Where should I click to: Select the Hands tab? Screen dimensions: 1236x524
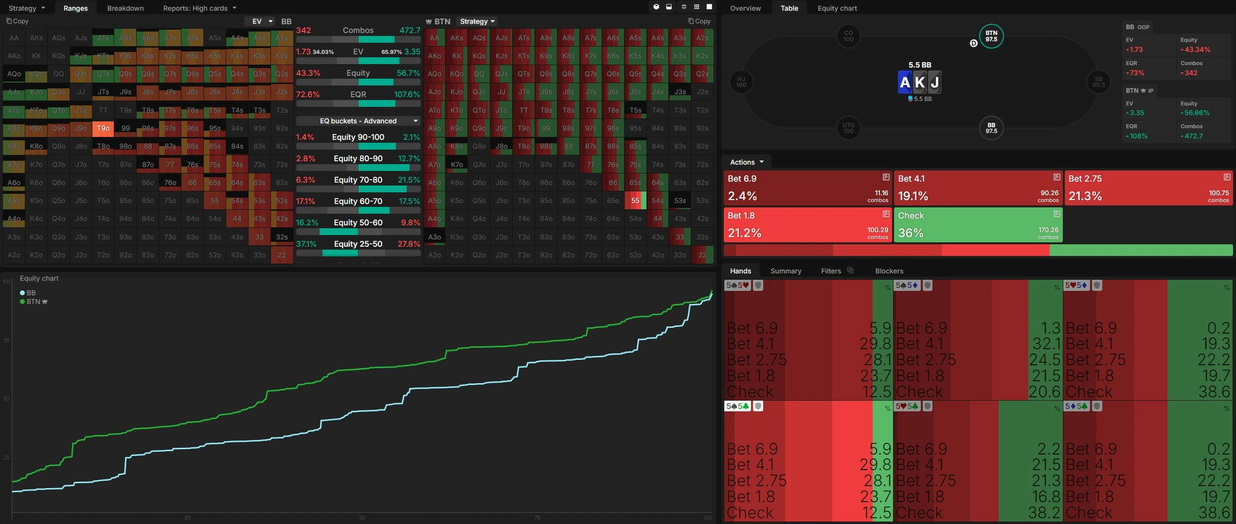[740, 271]
